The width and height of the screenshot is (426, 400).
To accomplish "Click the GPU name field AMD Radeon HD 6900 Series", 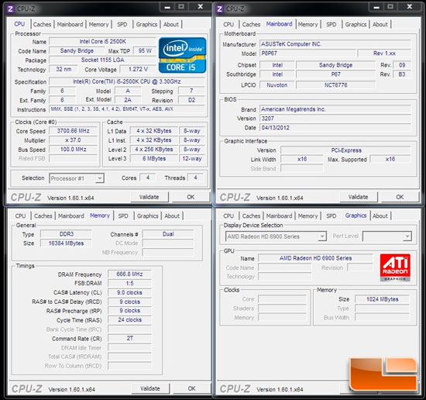I will coord(315,258).
